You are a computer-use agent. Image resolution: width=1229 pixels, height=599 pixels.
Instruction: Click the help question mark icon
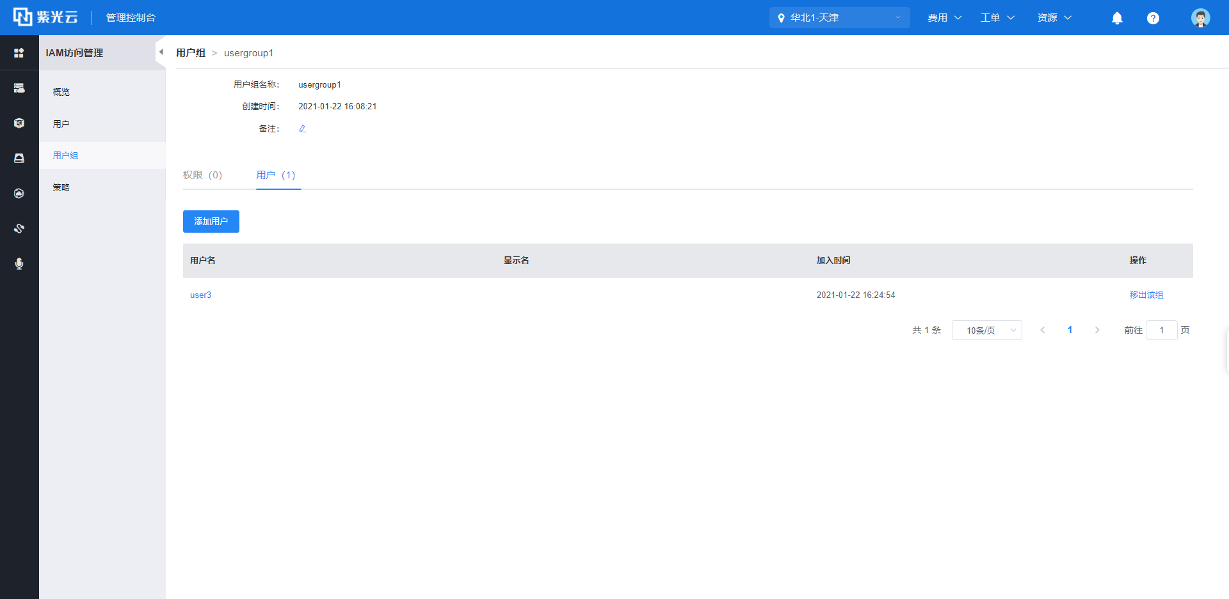point(1153,18)
